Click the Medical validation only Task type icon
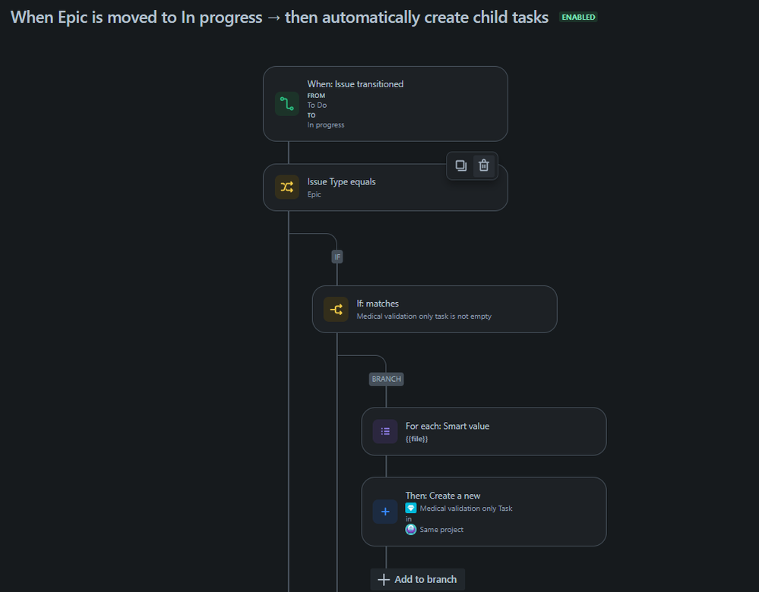759x592 pixels. (x=410, y=508)
